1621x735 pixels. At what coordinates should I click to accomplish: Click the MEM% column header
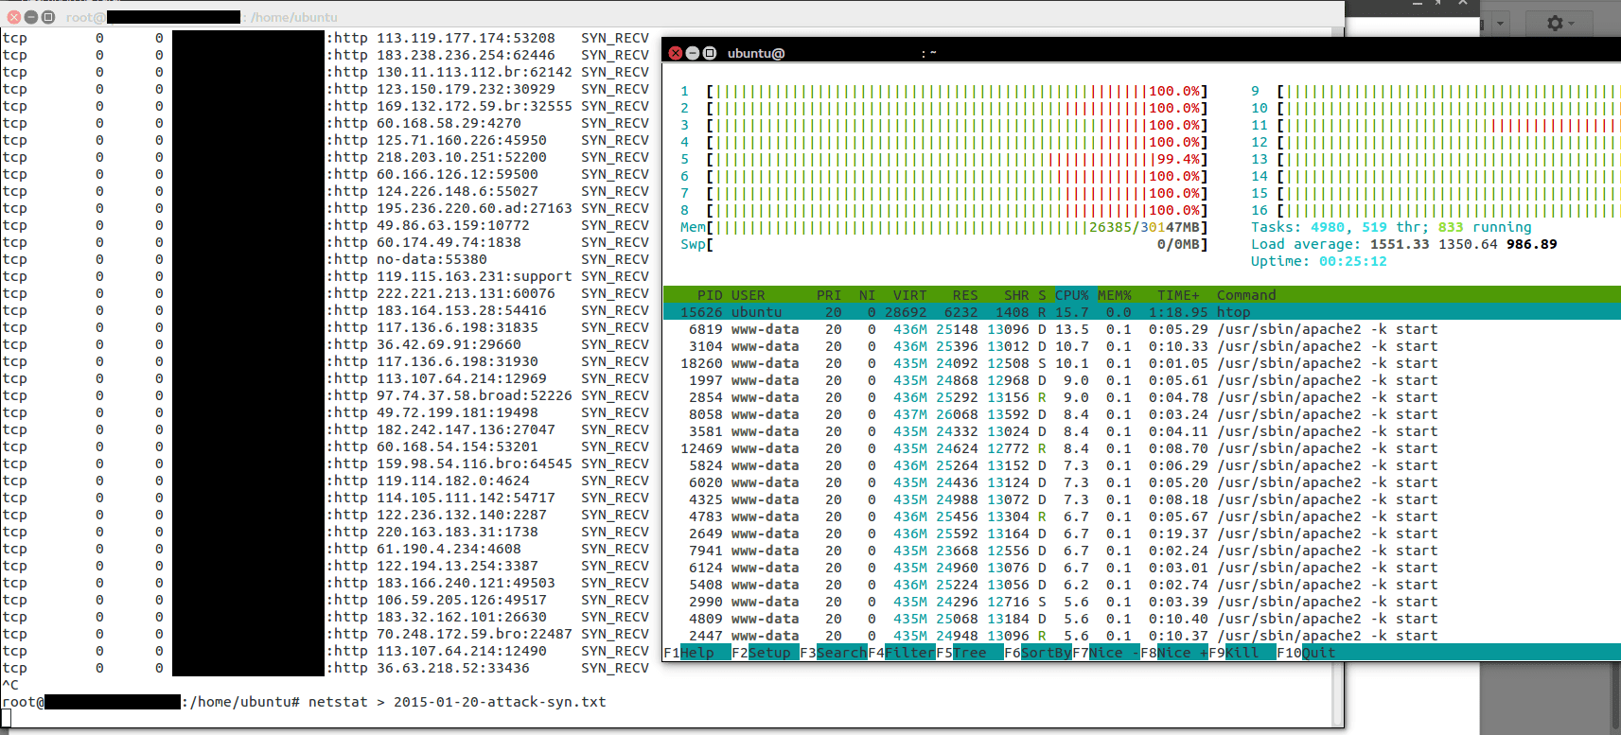[1114, 295]
